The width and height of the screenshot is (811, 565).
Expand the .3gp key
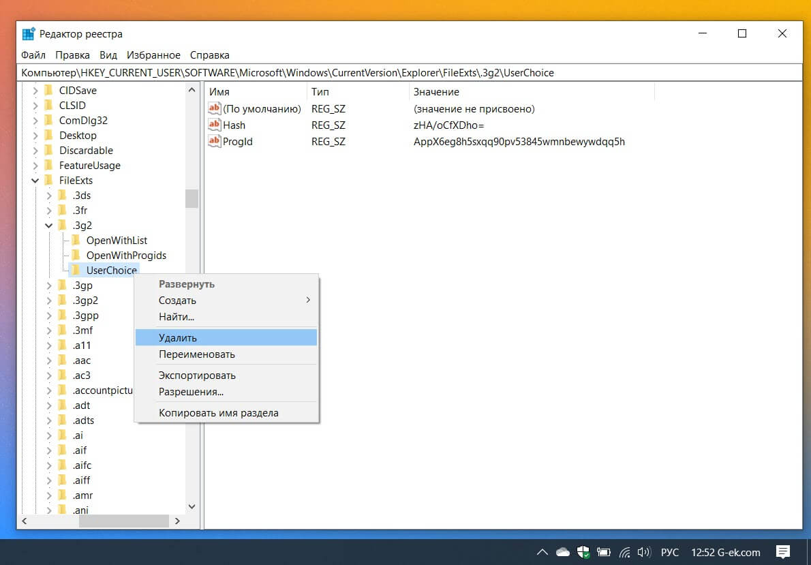tap(48, 285)
